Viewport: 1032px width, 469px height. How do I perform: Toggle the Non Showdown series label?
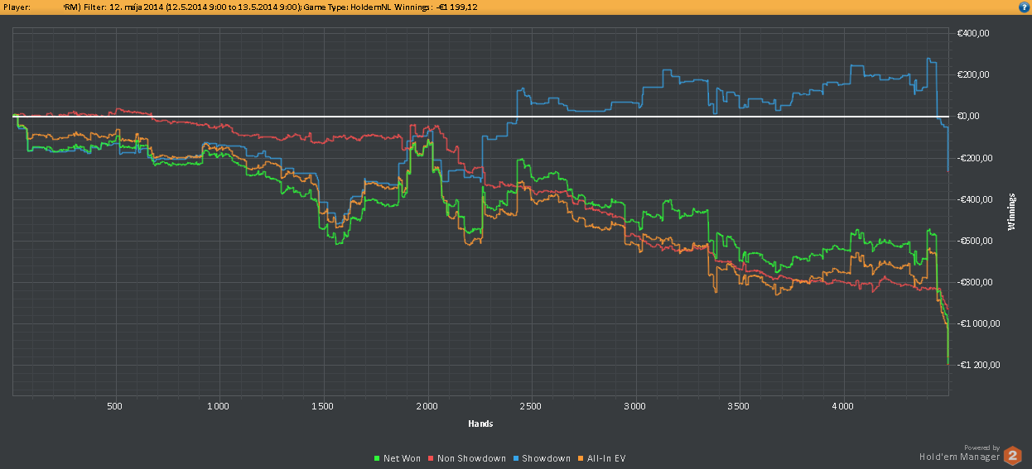pyautogui.click(x=471, y=458)
